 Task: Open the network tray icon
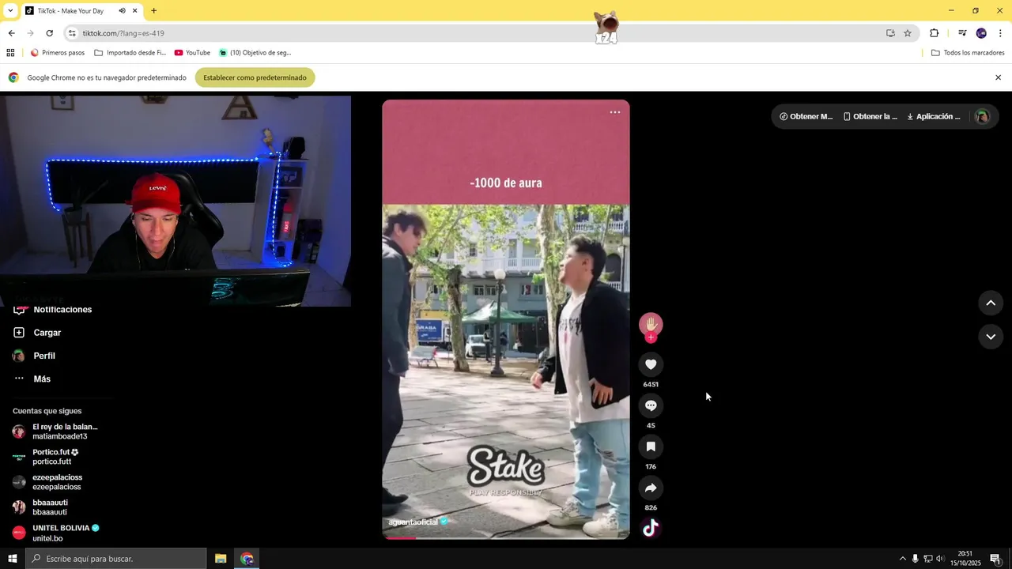click(x=927, y=559)
